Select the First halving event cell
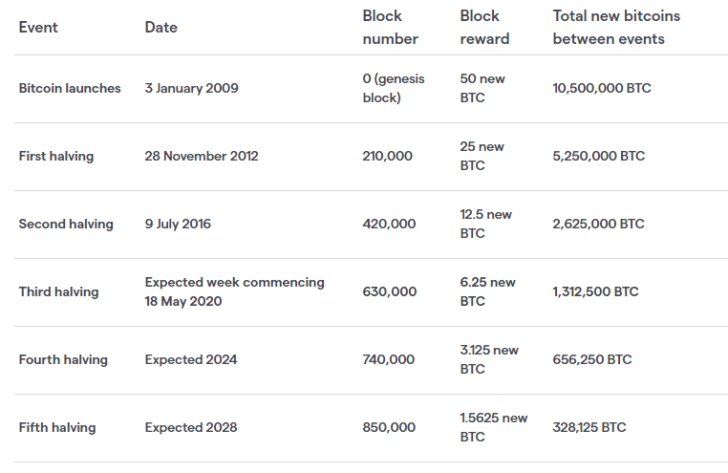 56,156
